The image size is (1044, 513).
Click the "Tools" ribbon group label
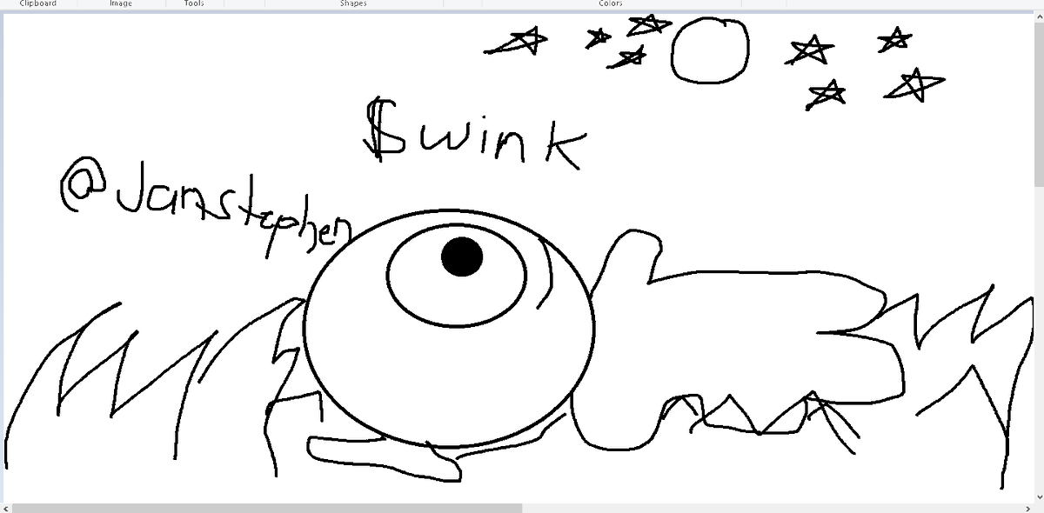pos(194,3)
